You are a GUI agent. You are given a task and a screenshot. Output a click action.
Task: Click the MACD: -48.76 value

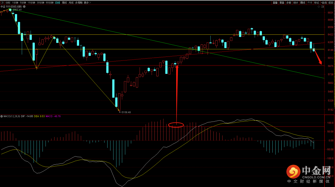click(x=53, y=117)
